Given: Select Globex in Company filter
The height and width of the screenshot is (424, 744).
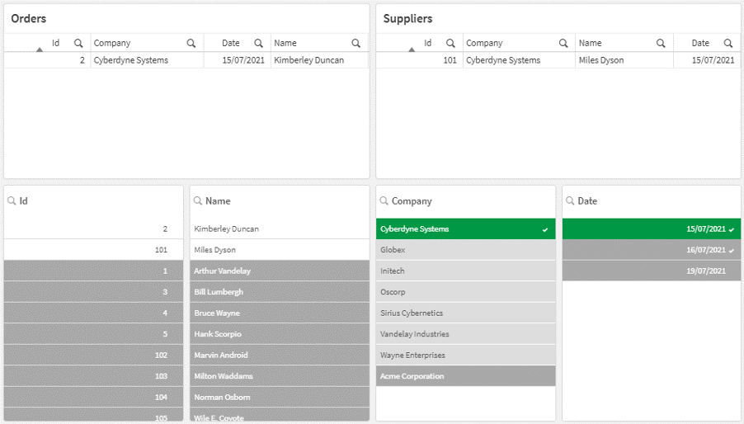Looking at the screenshot, I should tap(465, 250).
